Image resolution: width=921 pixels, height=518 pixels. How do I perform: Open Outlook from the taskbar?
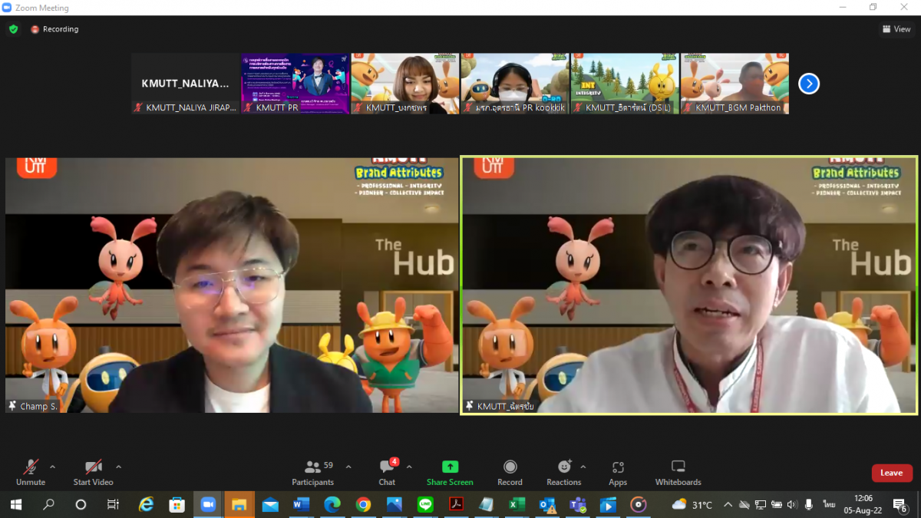(547, 504)
